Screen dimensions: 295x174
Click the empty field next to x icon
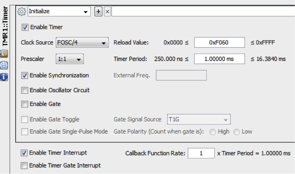(x=203, y=12)
